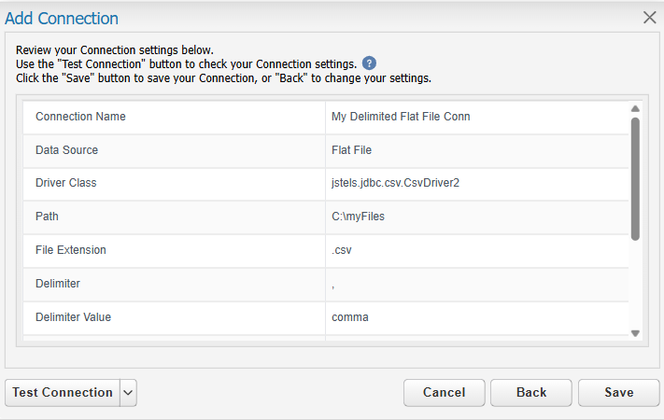Select the Connection Name row label
The image size is (664, 420).
click(80, 117)
